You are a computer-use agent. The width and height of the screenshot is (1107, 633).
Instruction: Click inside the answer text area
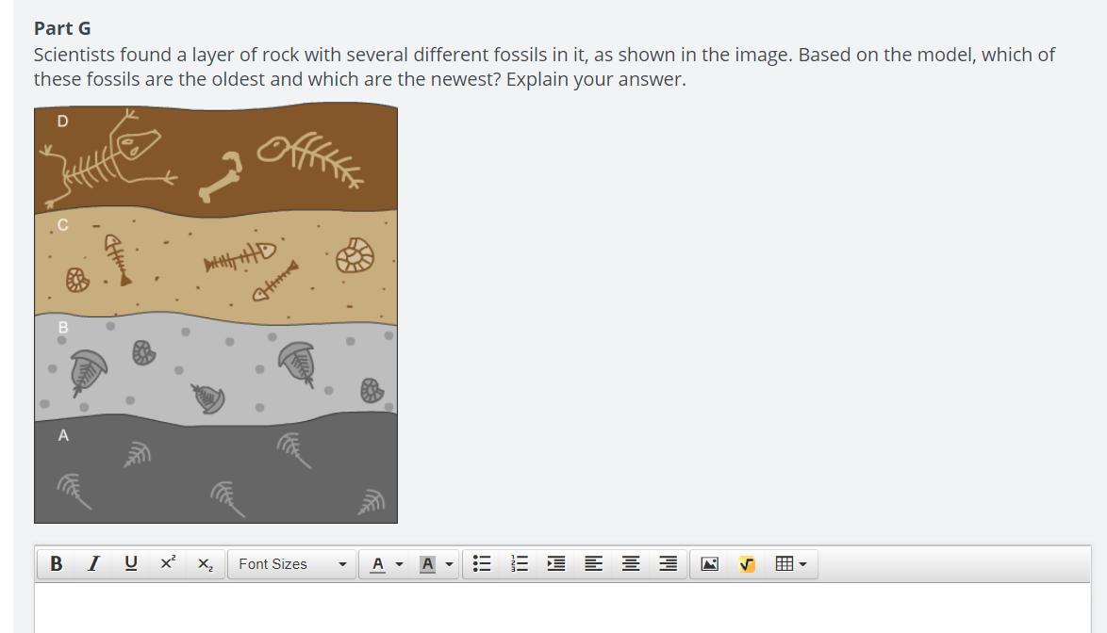tap(562, 608)
